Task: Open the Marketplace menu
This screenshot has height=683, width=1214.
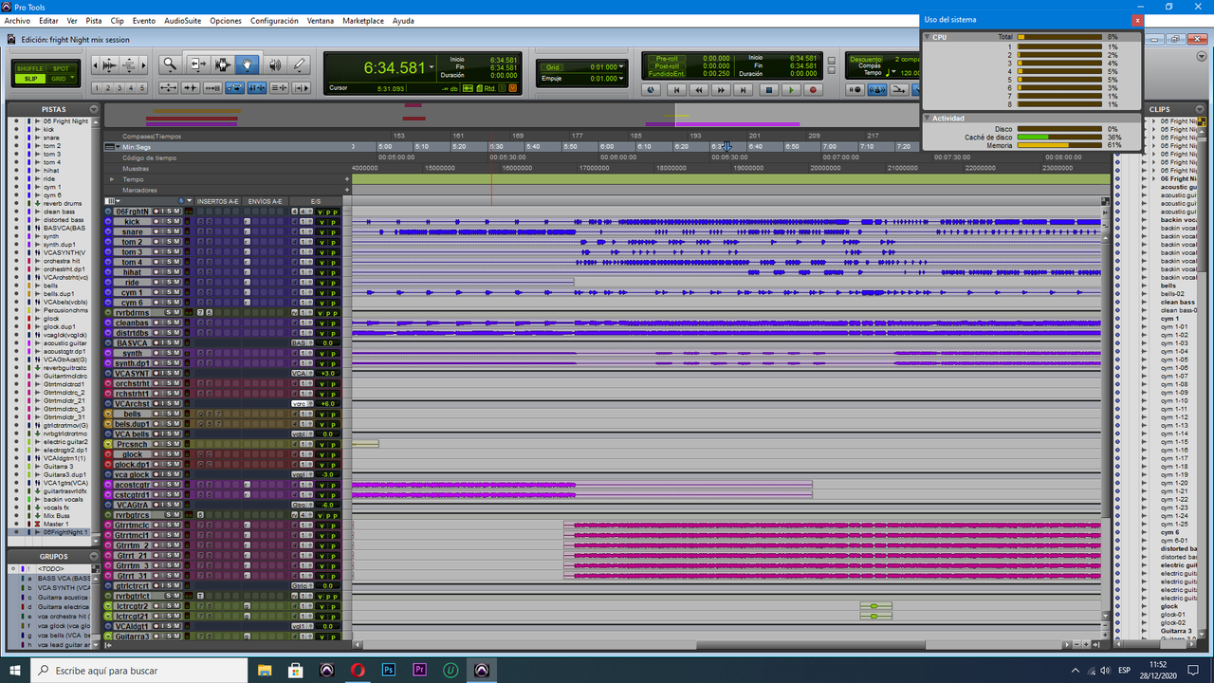Action: click(363, 20)
